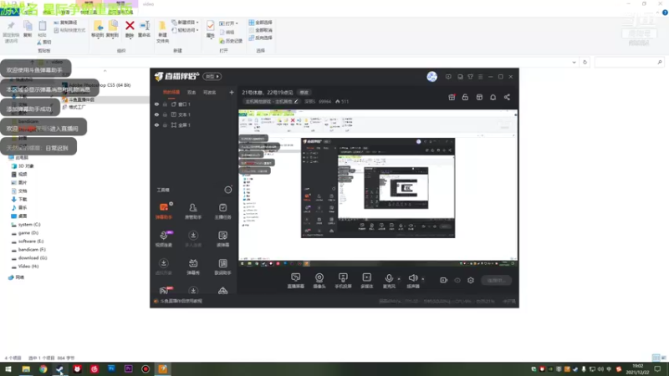The height and width of the screenshot is (376, 669).
Task: Open the Explorer address bar history dropdown
Action: pos(574,62)
